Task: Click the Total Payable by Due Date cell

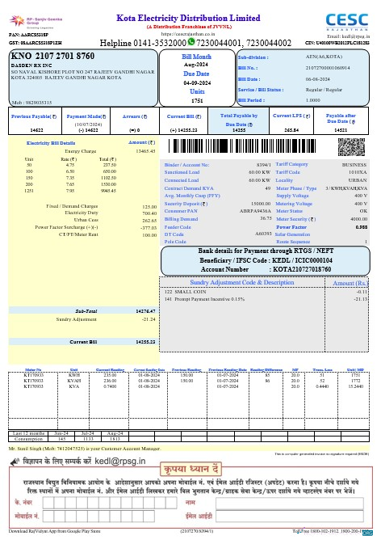Action: coord(239,121)
